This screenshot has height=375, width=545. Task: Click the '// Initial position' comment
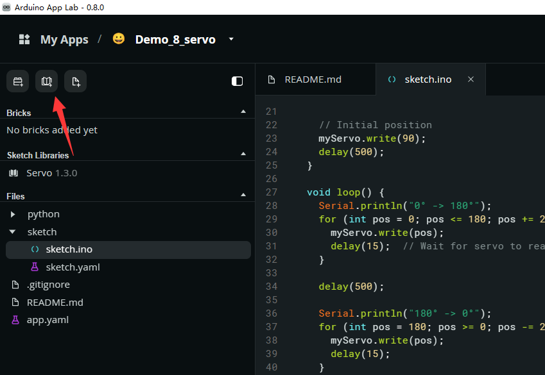(x=376, y=125)
